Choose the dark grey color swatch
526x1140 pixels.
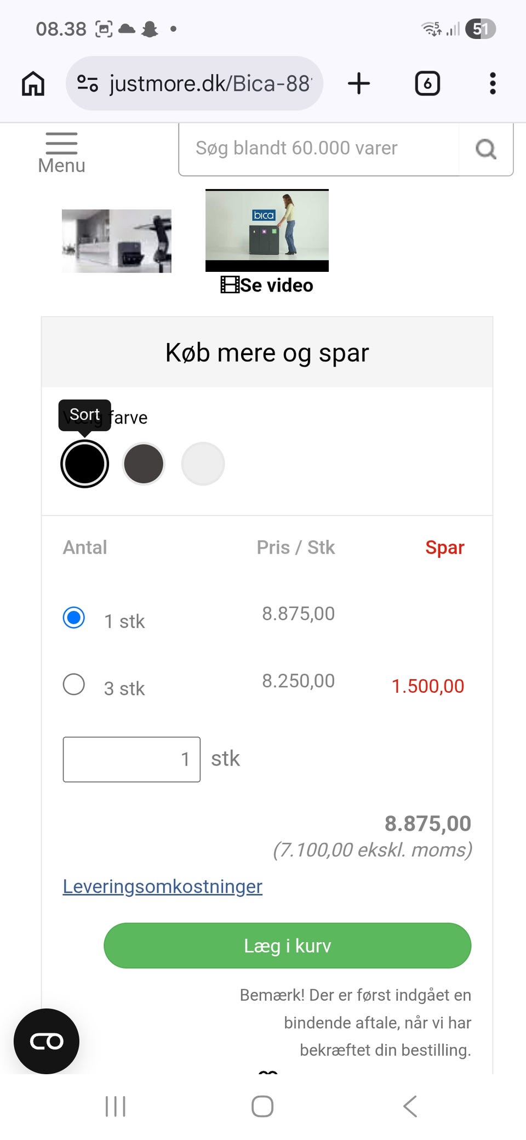(x=144, y=464)
